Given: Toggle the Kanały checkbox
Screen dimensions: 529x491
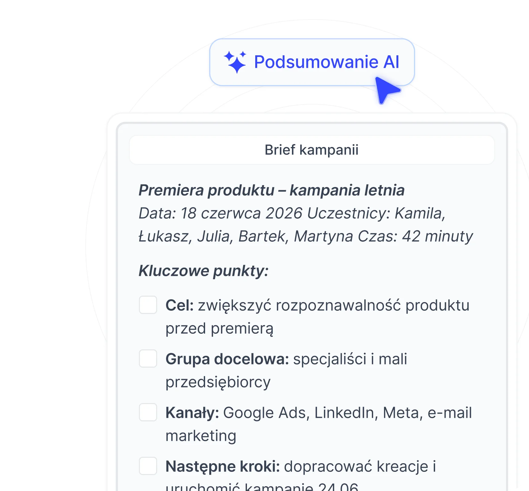Looking at the screenshot, I should coord(148,412).
